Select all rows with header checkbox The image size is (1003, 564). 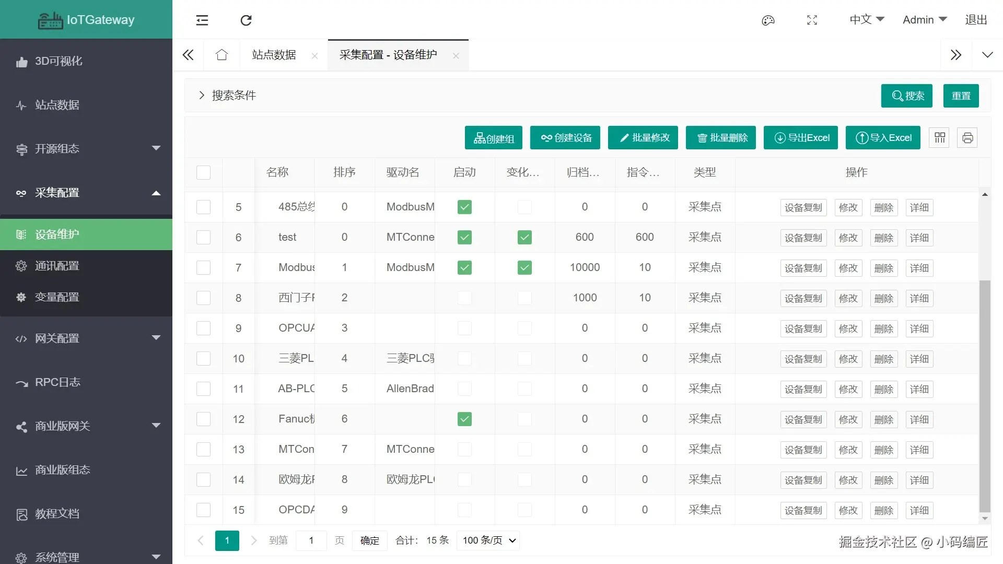click(x=203, y=173)
